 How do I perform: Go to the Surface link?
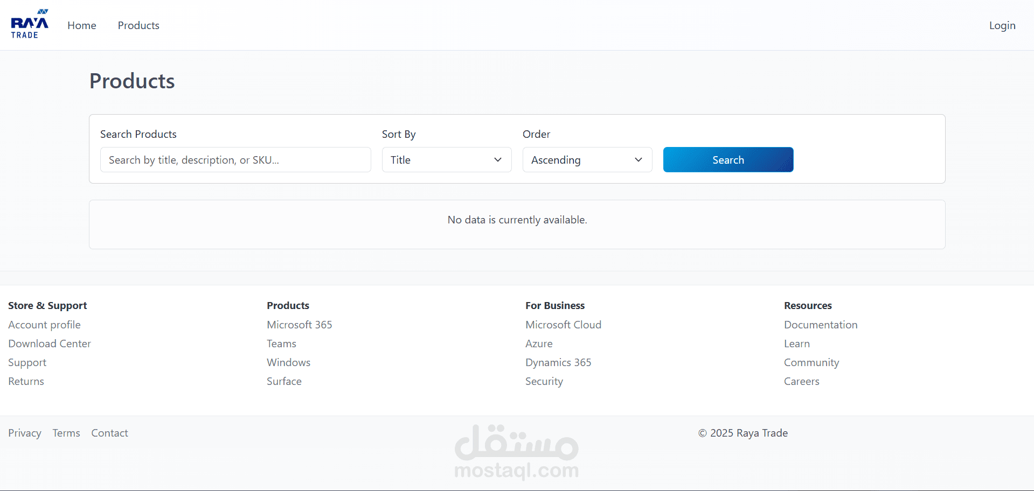pyautogui.click(x=284, y=381)
